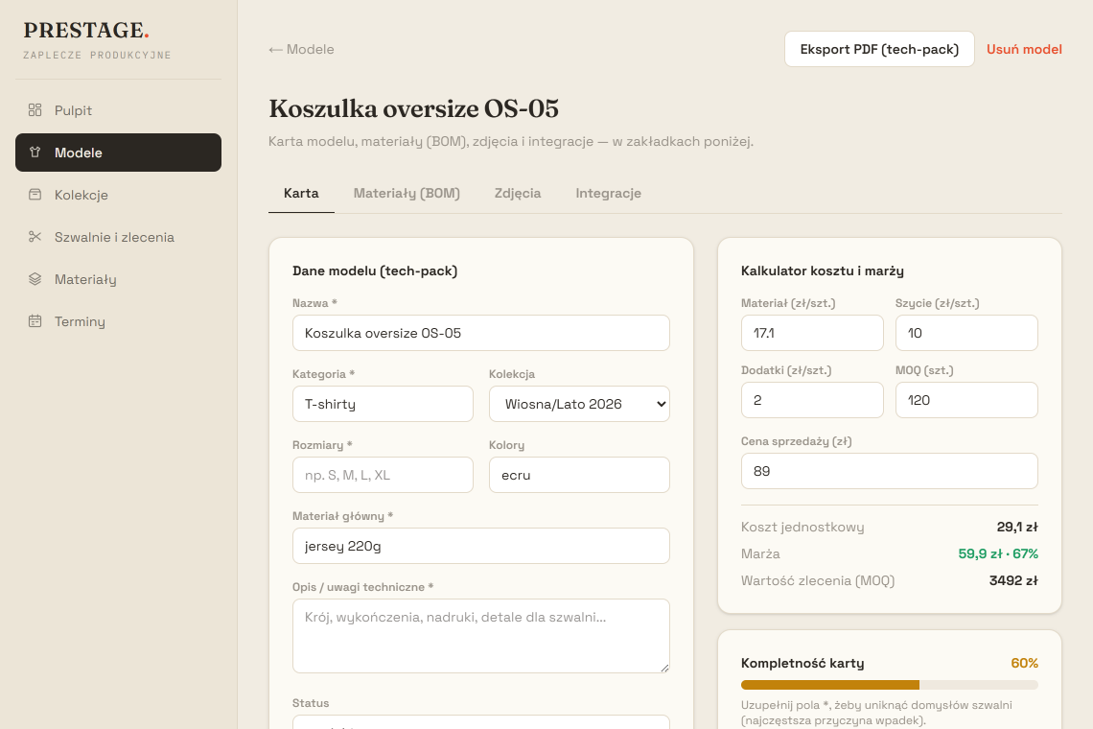Click the Dane modelu (tech-pack) heading
This screenshot has height=729, width=1093.
375,270
